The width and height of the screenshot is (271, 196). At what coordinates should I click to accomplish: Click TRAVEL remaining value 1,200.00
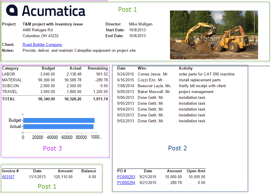[x=100, y=92]
